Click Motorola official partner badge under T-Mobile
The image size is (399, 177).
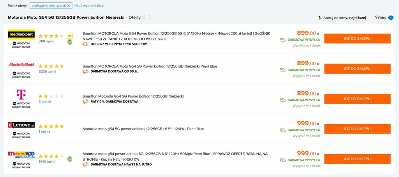(21, 105)
